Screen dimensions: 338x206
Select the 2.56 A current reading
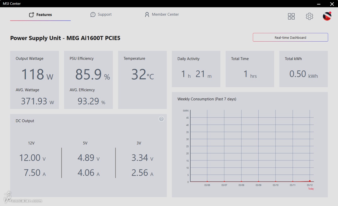[x=142, y=173]
